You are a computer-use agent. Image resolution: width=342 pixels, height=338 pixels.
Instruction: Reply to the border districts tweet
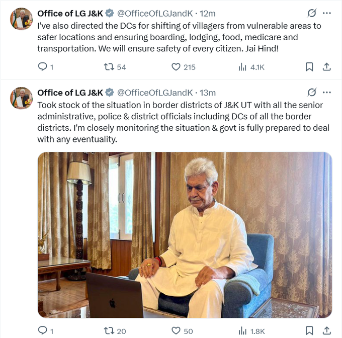[43, 330]
